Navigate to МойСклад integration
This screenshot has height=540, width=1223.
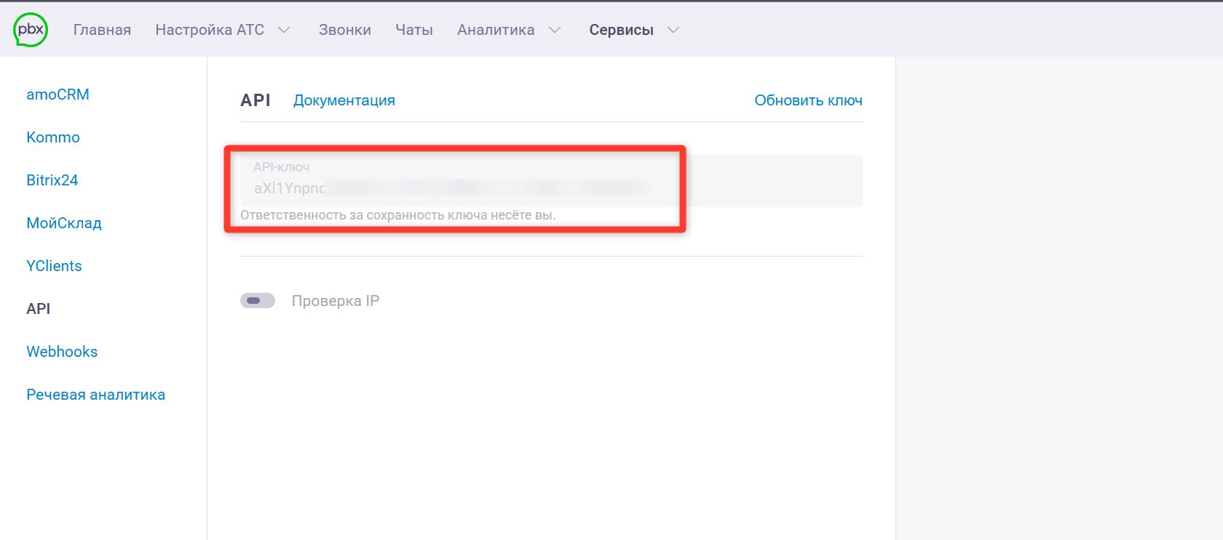(64, 223)
